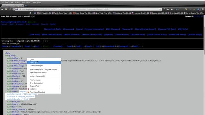Click the [Home] navigation link
205x115 pixels.
pos(4,24)
